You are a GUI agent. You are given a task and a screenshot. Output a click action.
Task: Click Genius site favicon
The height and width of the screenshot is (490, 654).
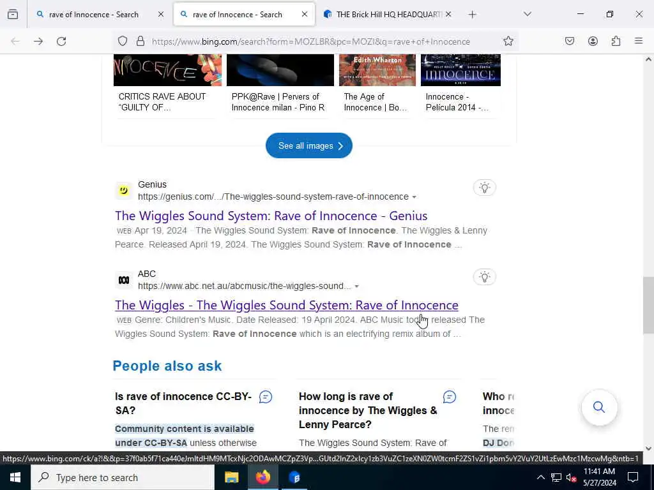(123, 190)
